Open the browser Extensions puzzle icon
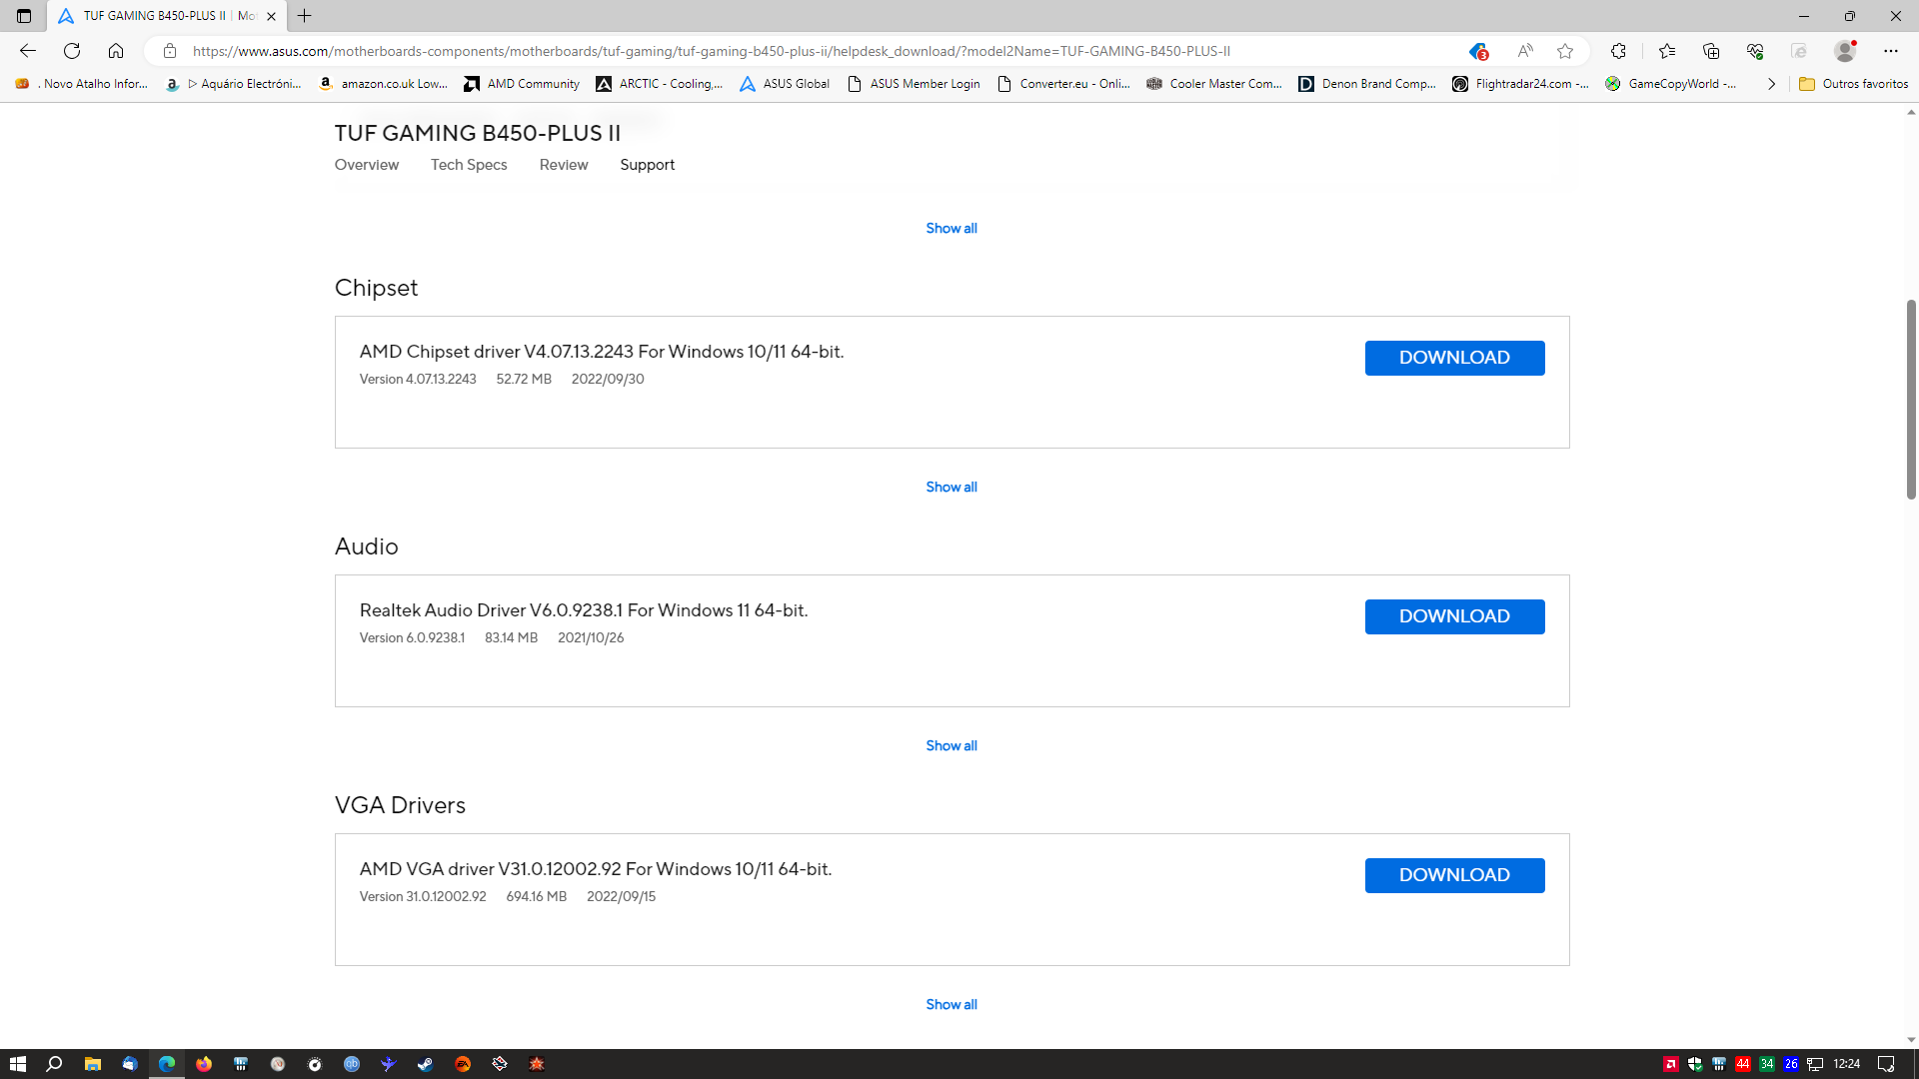 1618,51
